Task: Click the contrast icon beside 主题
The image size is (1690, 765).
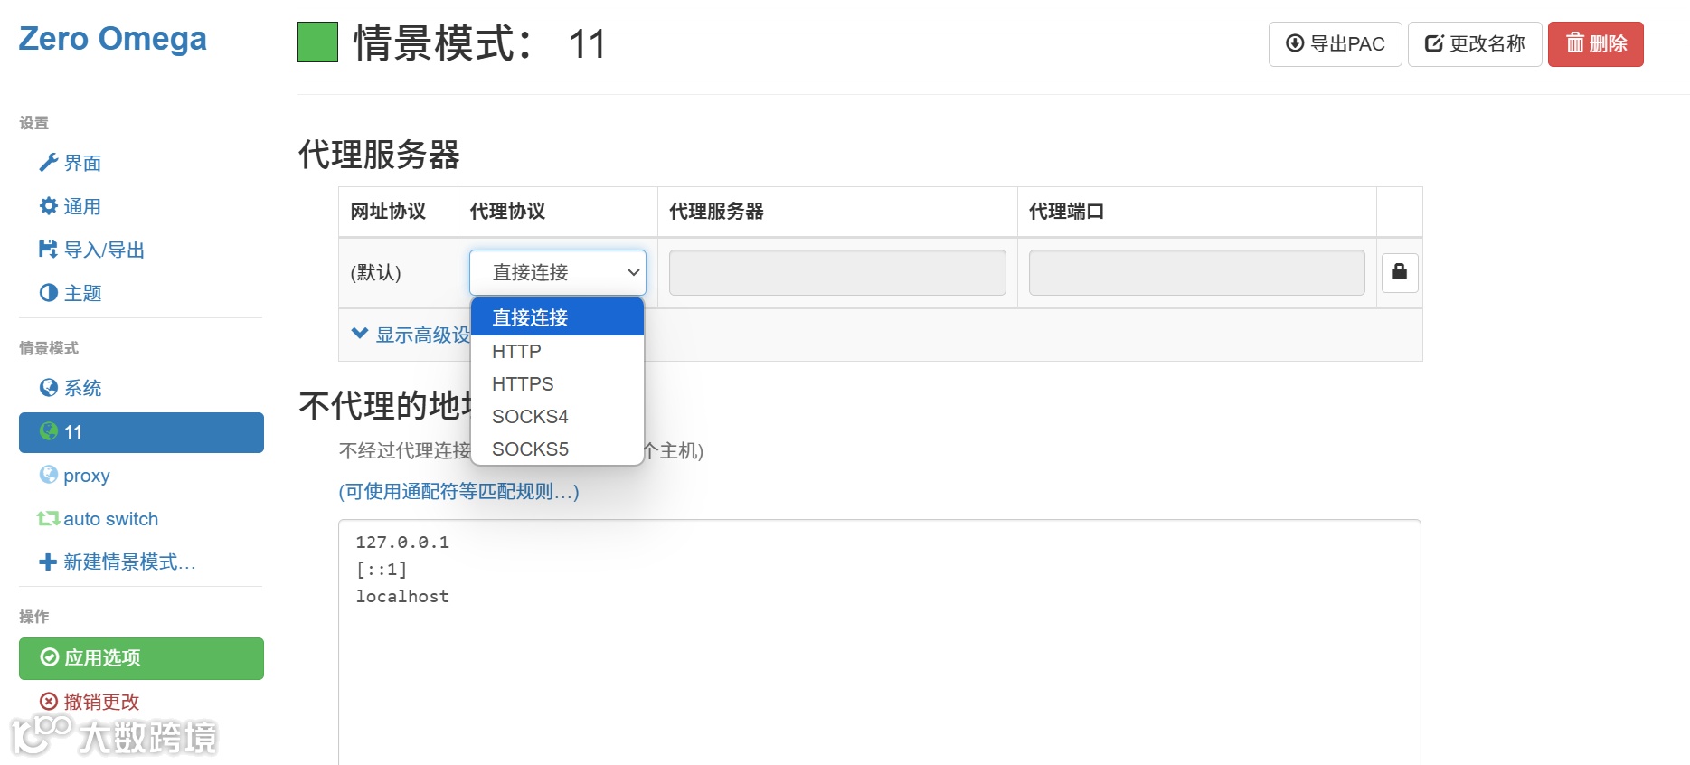Action: (x=49, y=293)
